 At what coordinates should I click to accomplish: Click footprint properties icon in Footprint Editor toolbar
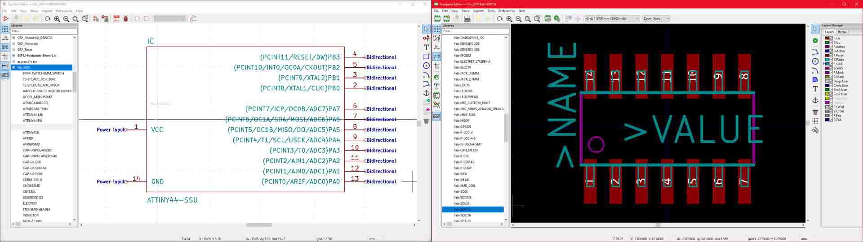coord(547,18)
